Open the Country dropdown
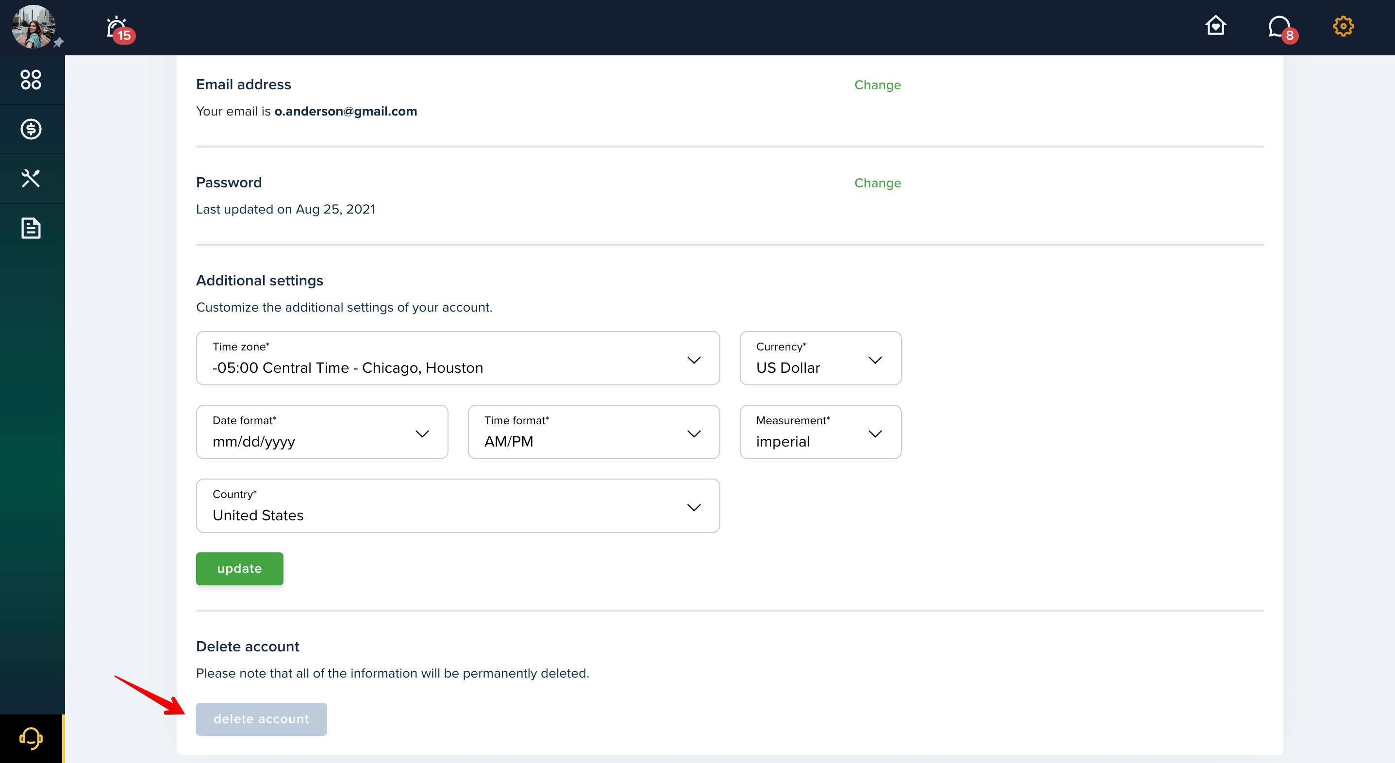This screenshot has height=763, width=1395. click(458, 505)
